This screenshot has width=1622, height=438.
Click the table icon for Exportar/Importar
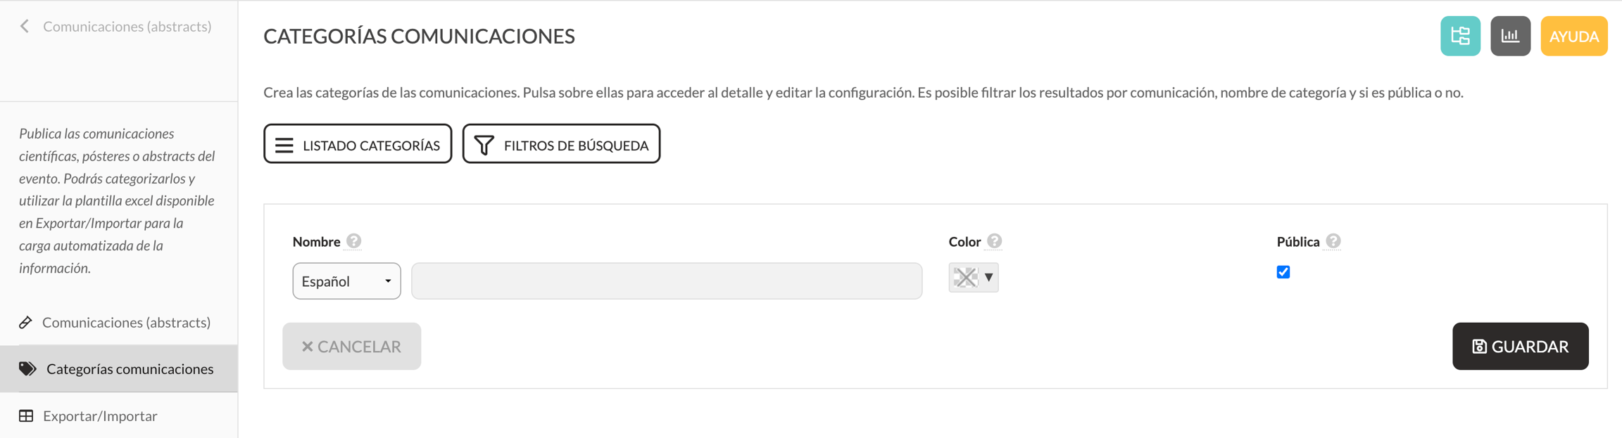click(26, 416)
